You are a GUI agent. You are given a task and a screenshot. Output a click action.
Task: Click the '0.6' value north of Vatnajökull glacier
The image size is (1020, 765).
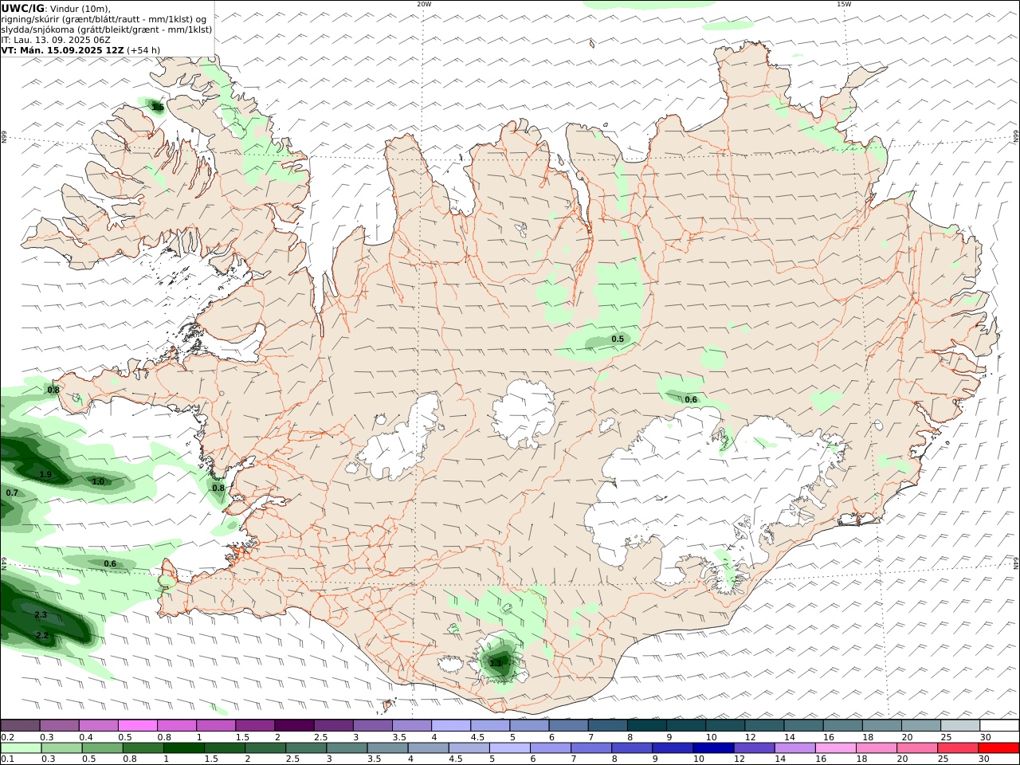(691, 399)
